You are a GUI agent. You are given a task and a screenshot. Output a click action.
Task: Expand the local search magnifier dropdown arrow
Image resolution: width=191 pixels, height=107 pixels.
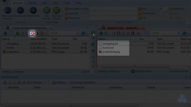[x=87, y=33]
